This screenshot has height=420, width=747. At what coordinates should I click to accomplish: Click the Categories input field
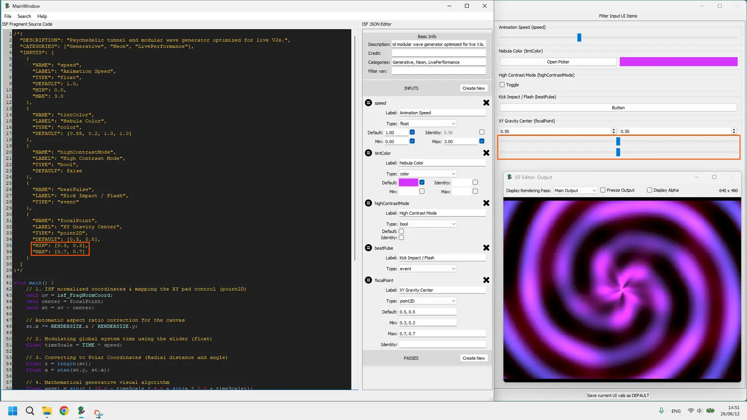(438, 62)
